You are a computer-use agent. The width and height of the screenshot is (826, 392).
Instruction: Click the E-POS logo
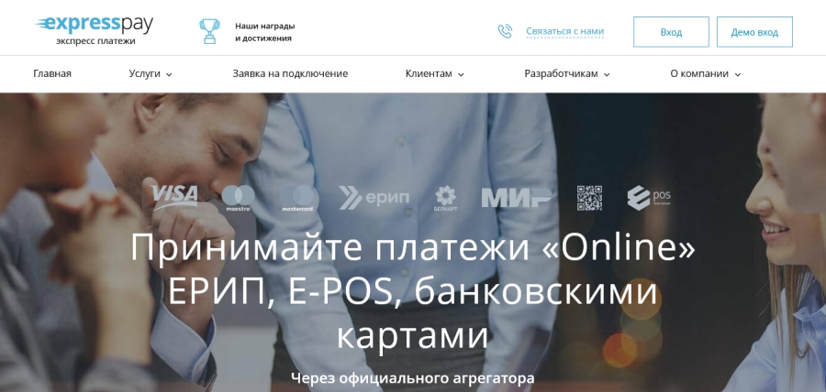(649, 198)
